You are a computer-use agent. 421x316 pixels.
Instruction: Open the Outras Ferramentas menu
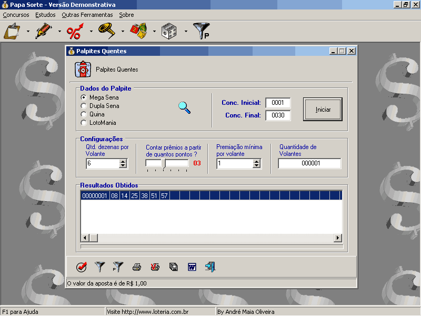(x=87, y=15)
